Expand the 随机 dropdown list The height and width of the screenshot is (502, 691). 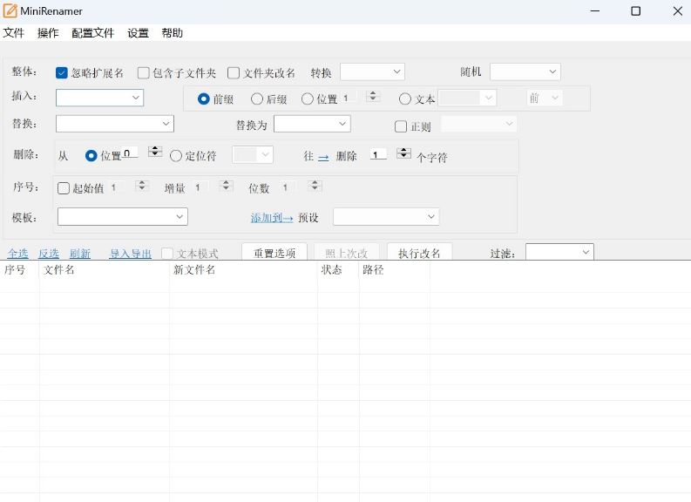tap(525, 71)
